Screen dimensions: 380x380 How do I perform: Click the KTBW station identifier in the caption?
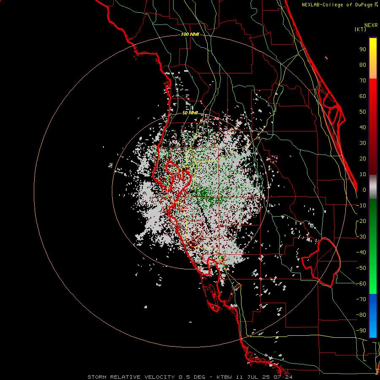(224, 377)
